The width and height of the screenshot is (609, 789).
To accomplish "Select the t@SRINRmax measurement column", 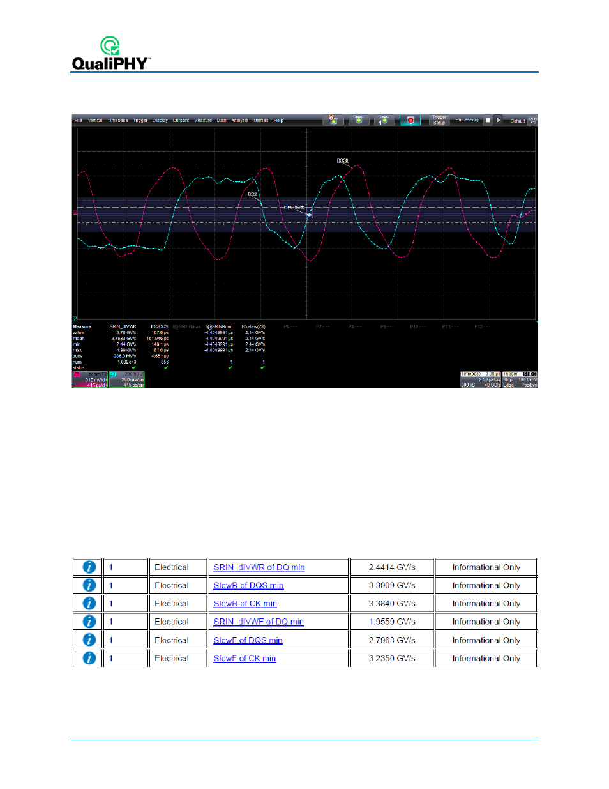I will tap(186, 326).
